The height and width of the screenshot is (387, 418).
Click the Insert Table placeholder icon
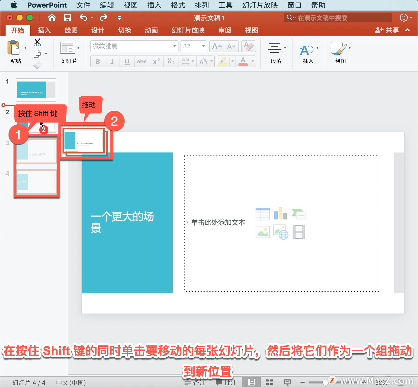pyautogui.click(x=262, y=214)
